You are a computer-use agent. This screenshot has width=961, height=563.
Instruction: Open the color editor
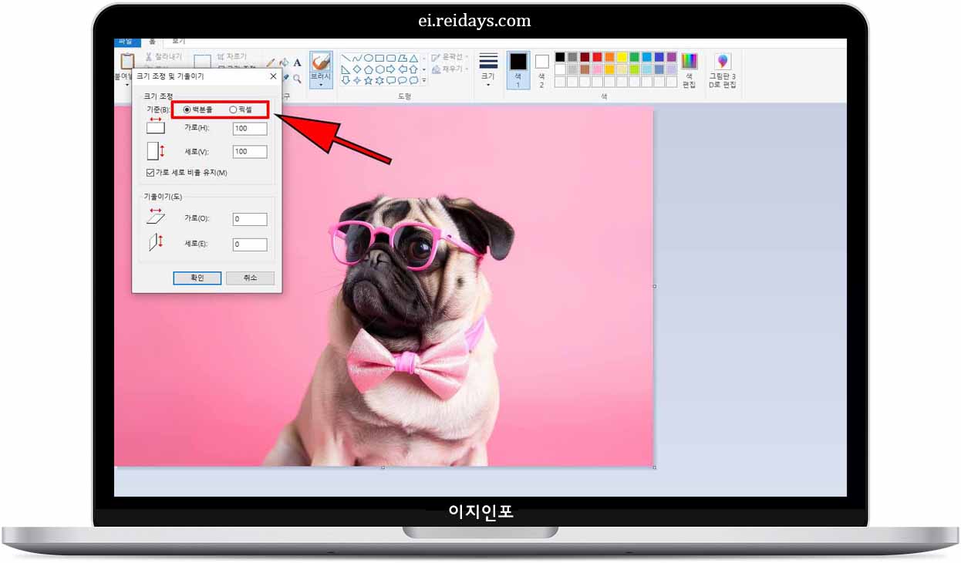click(689, 62)
